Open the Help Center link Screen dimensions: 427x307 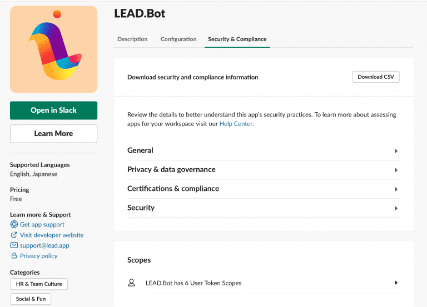coord(236,124)
